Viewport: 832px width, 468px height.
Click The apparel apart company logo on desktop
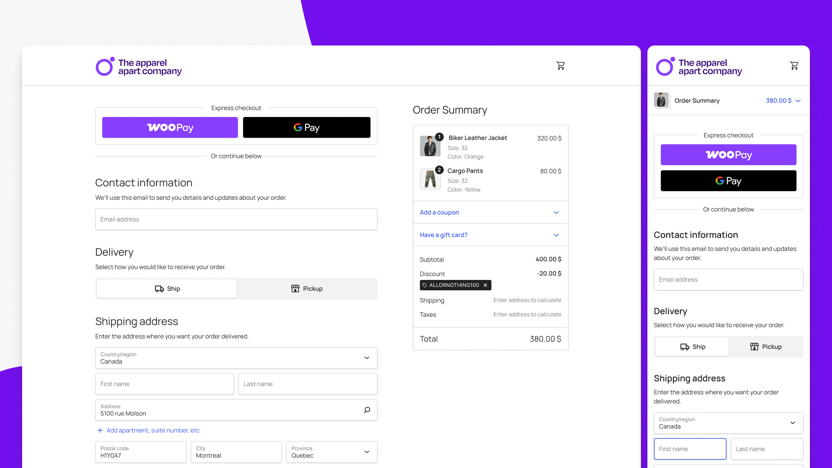(x=139, y=67)
